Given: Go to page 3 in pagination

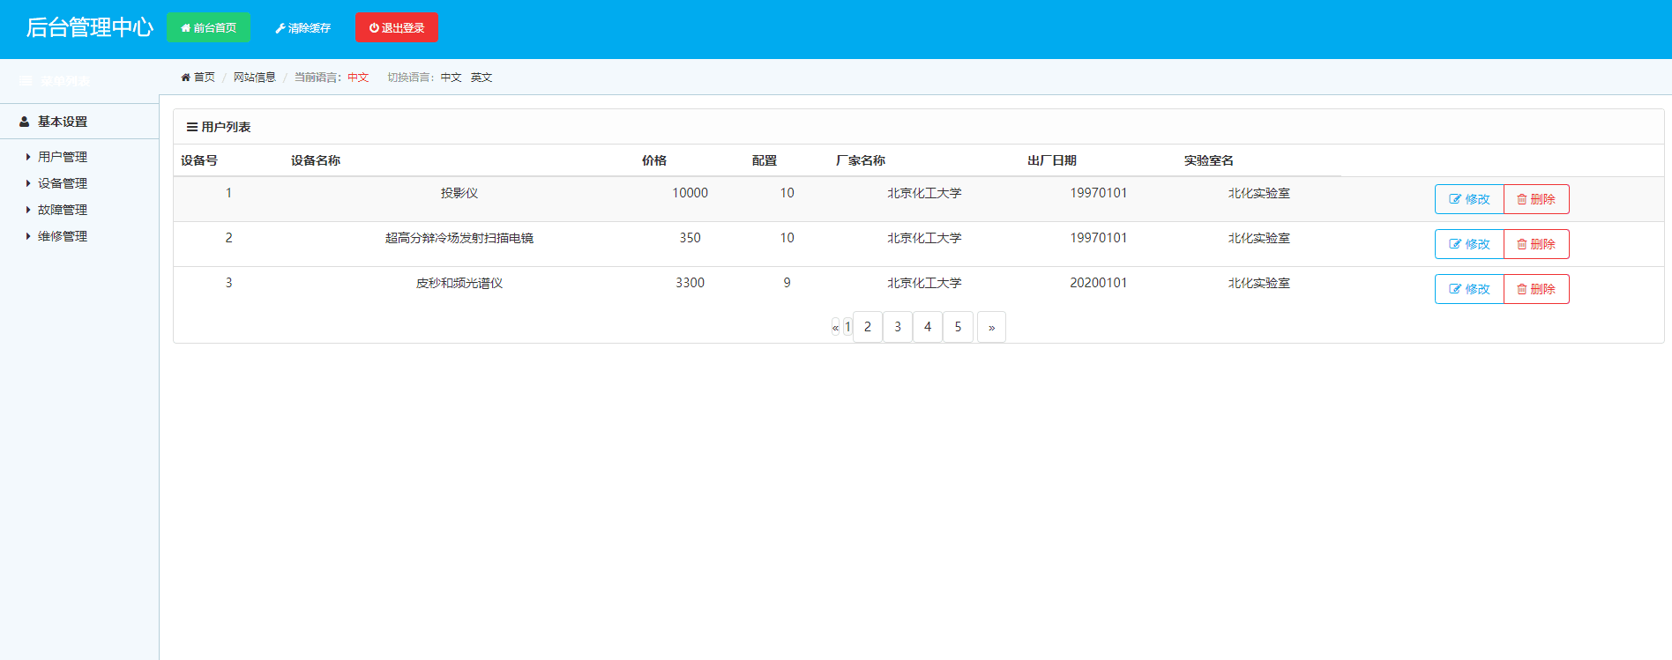Looking at the screenshot, I should (x=898, y=327).
